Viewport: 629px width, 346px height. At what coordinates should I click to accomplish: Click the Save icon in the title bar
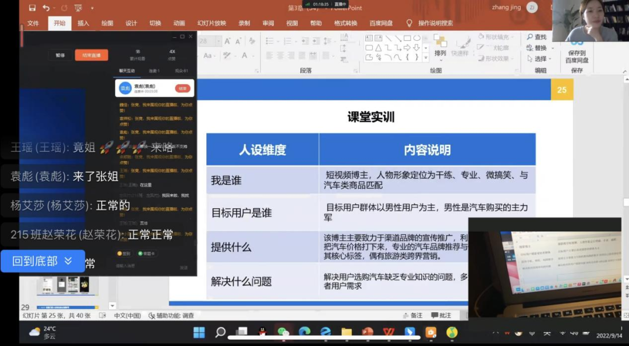tap(32, 8)
